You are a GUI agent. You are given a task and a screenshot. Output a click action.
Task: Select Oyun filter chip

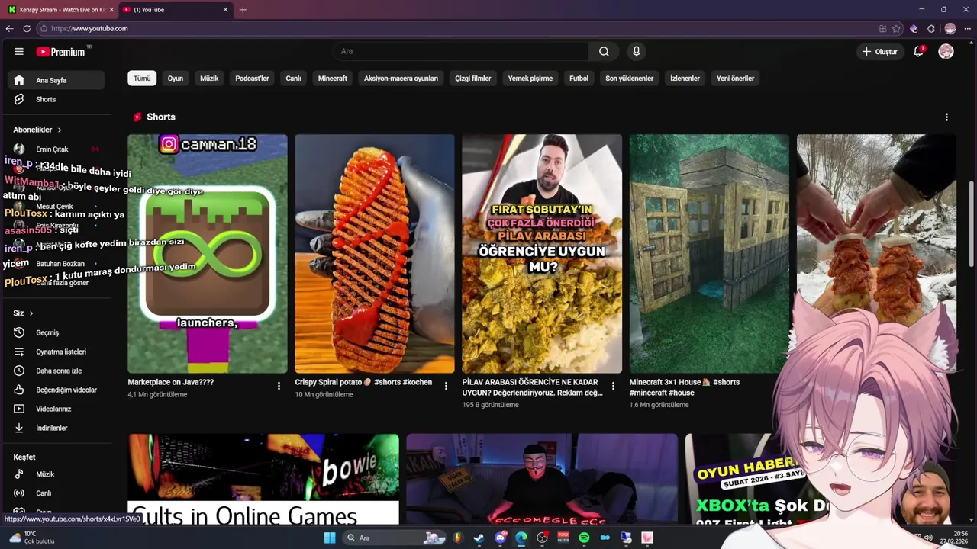click(176, 78)
